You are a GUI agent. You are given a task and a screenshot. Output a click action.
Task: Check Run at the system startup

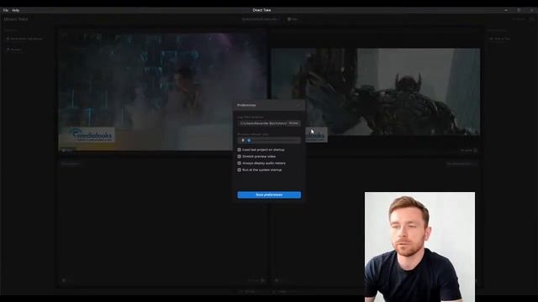(x=239, y=169)
